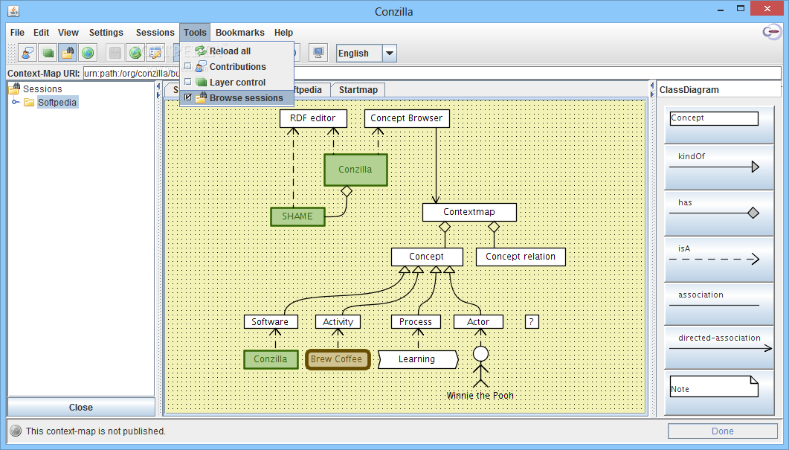This screenshot has height=450, width=789.
Task: Click the toolbar drag handle grip
Action: tap(12, 53)
